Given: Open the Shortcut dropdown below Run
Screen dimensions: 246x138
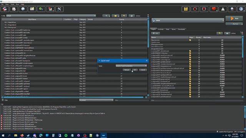Looking at the screenshot, I should (234, 24).
